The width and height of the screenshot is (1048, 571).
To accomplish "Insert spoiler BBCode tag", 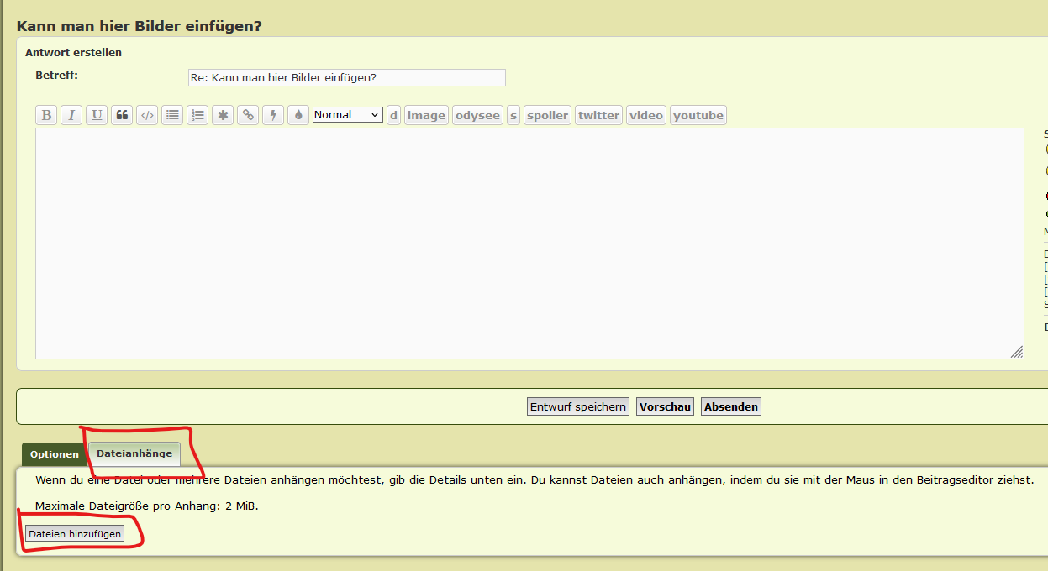I will point(547,115).
